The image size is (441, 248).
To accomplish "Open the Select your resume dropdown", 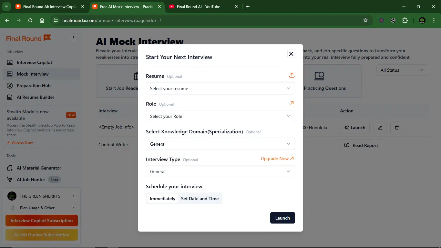I will tap(221, 88).
